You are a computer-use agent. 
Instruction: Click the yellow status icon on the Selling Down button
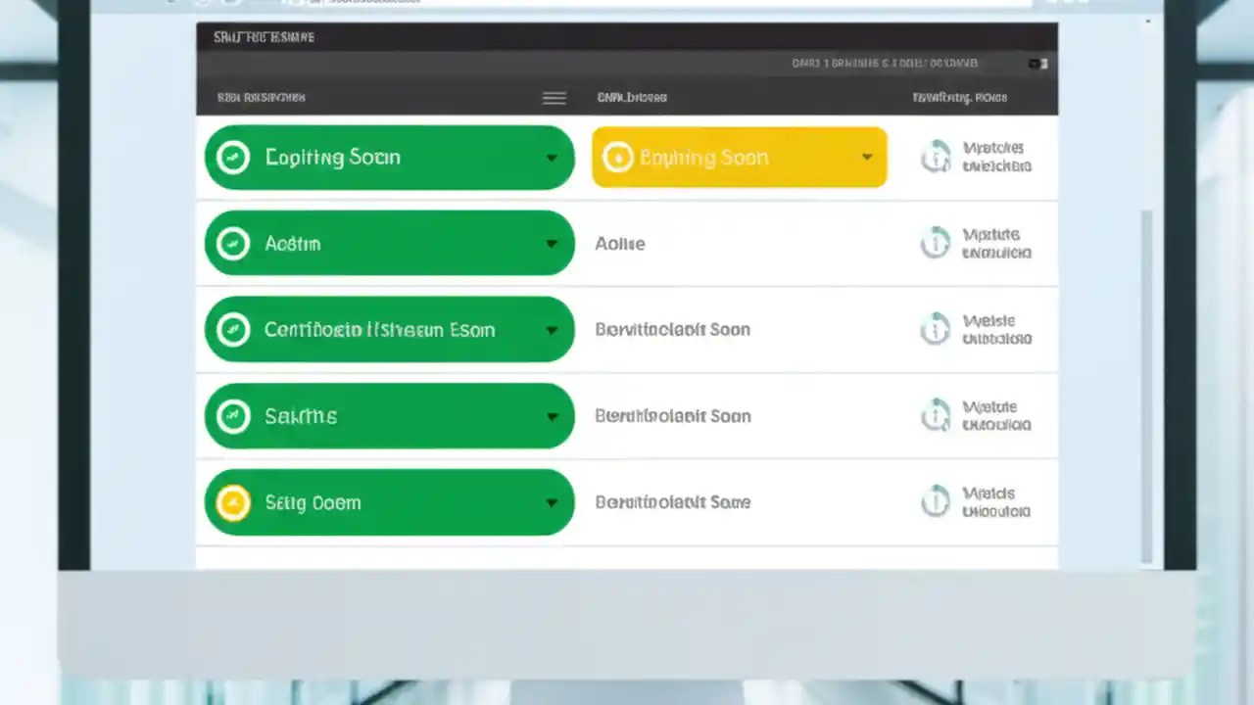232,502
